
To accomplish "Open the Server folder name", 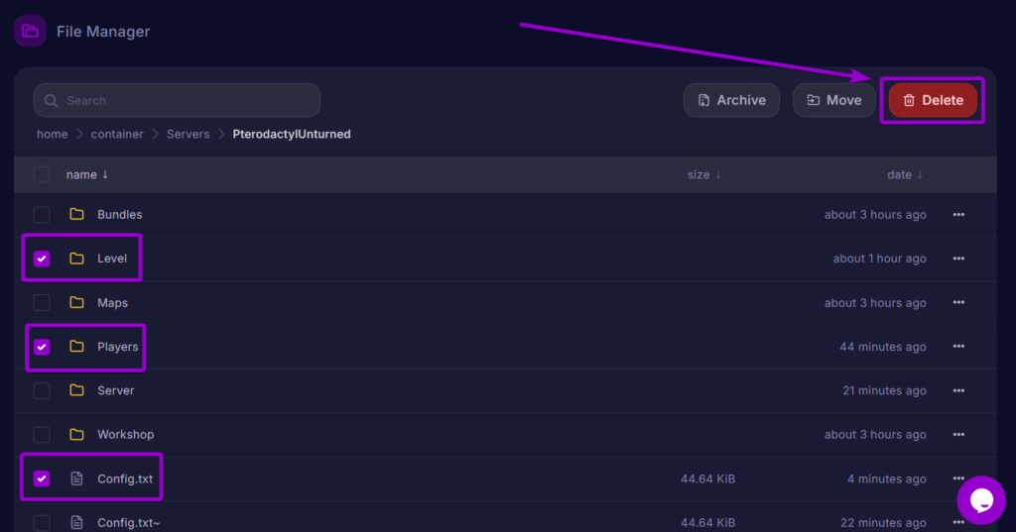I will click(x=116, y=391).
